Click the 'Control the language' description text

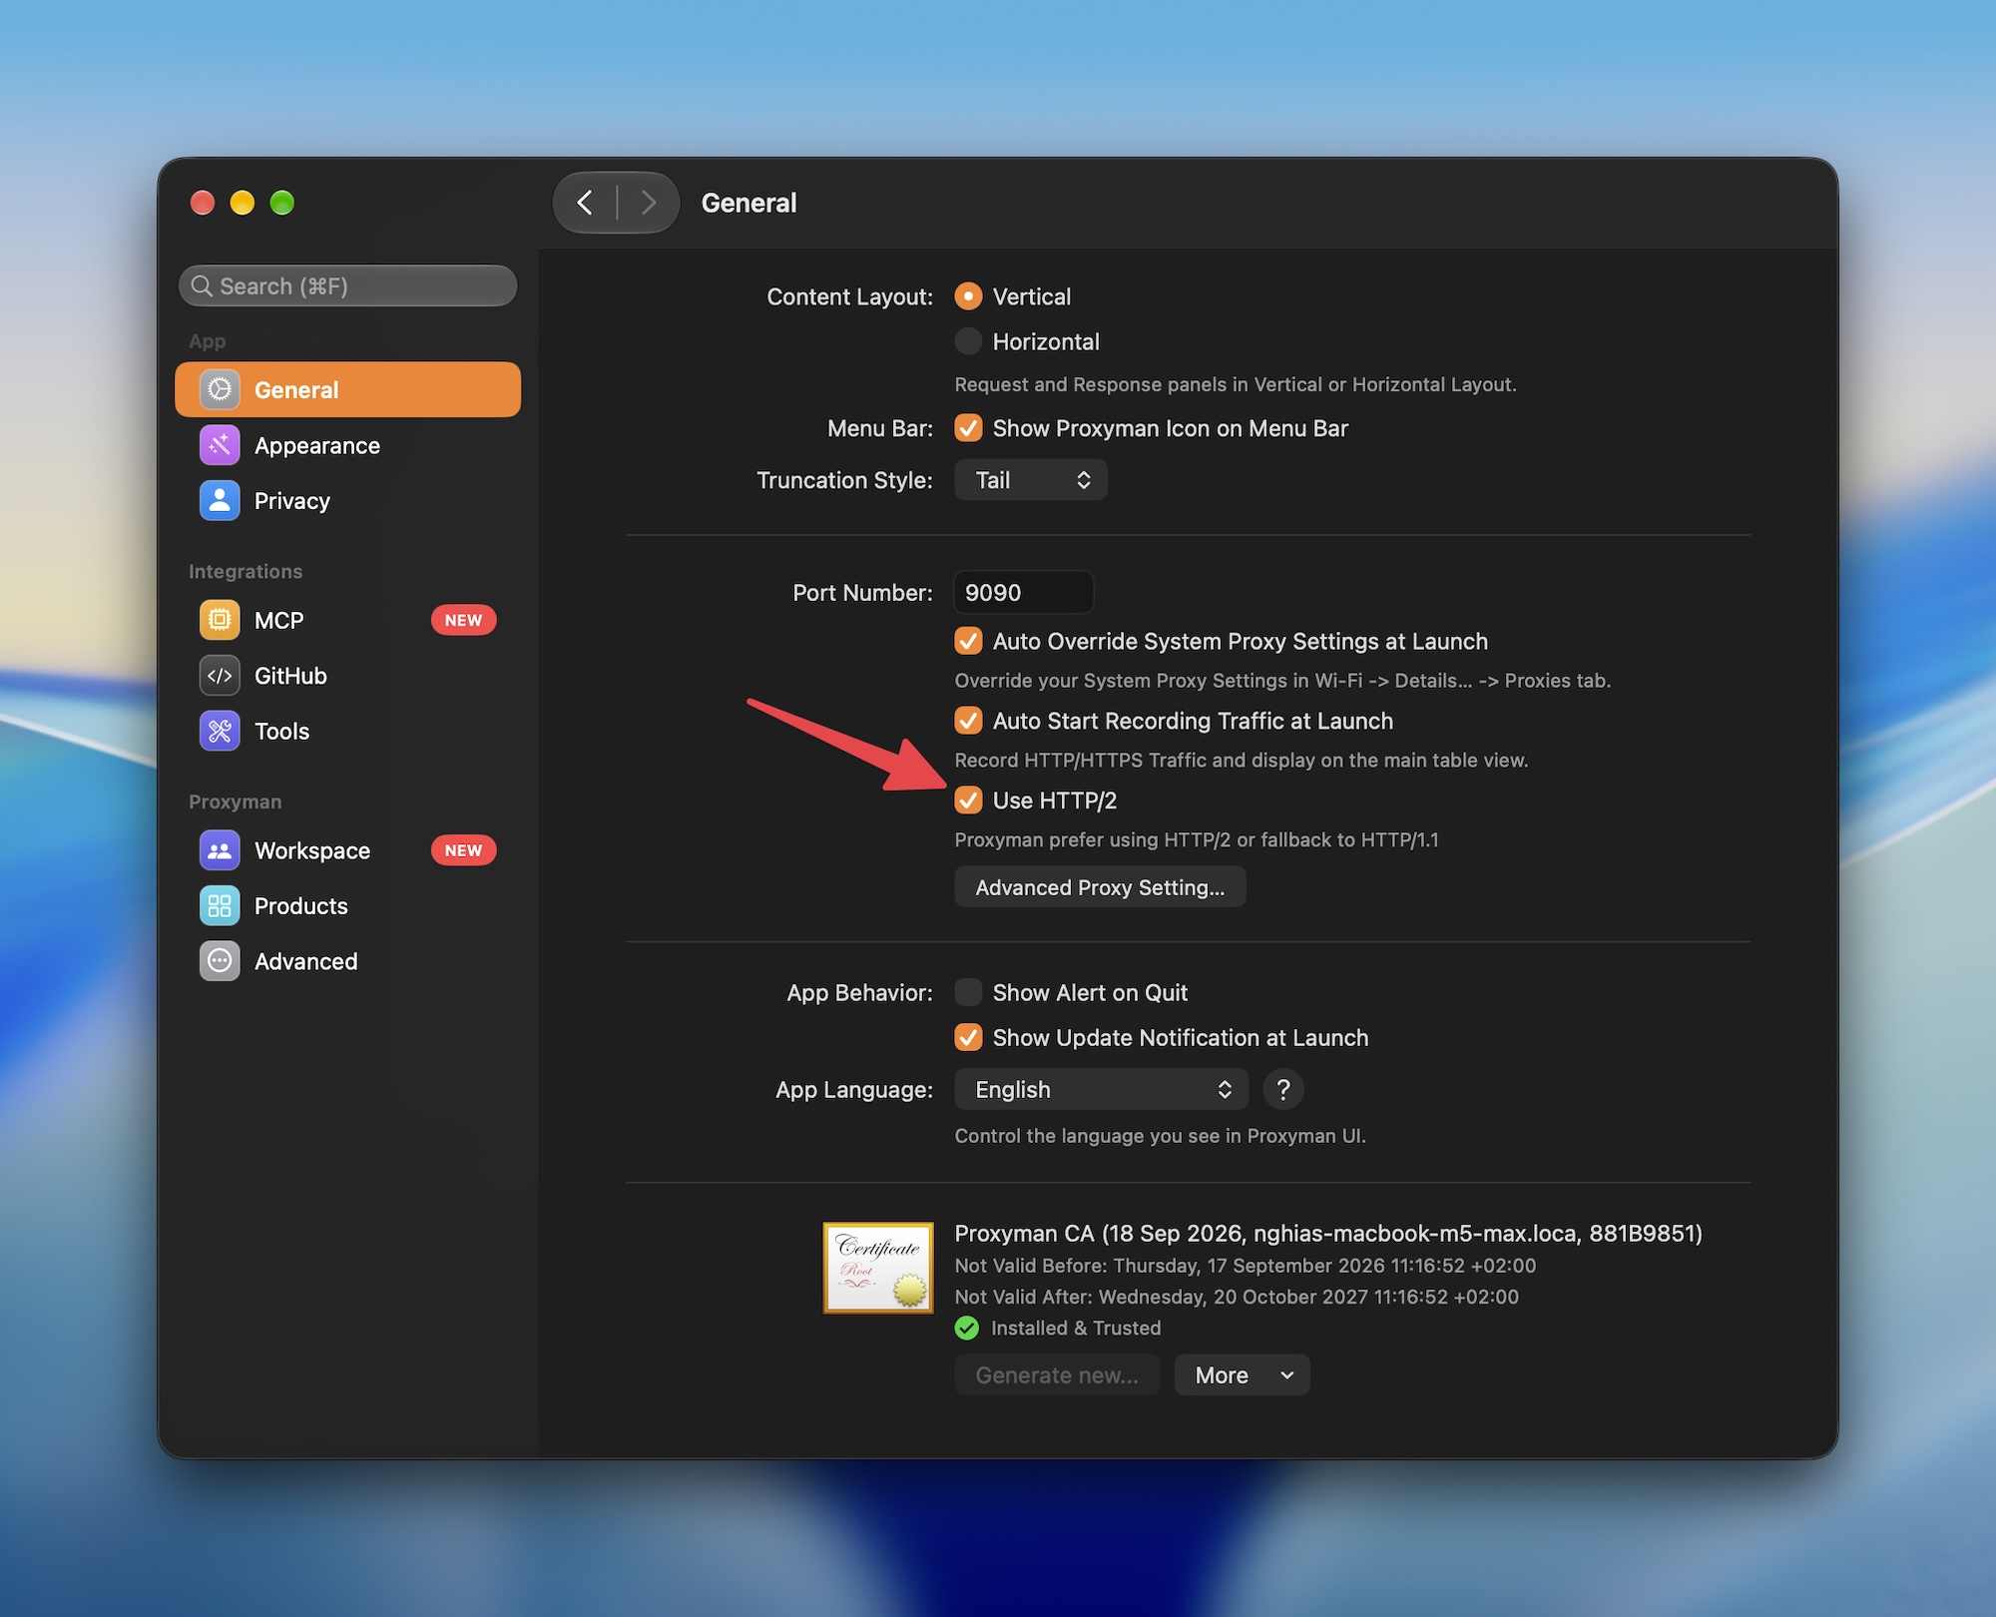(1161, 1136)
